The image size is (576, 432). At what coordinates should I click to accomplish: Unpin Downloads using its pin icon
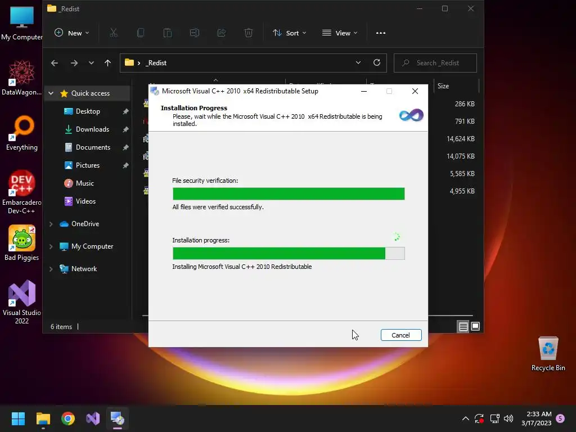tap(125, 129)
